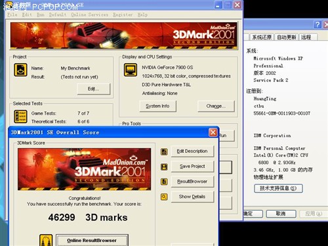The image size is (328, 246).
Task: Click the 应用 button in System Properties
Action: click(314, 214)
